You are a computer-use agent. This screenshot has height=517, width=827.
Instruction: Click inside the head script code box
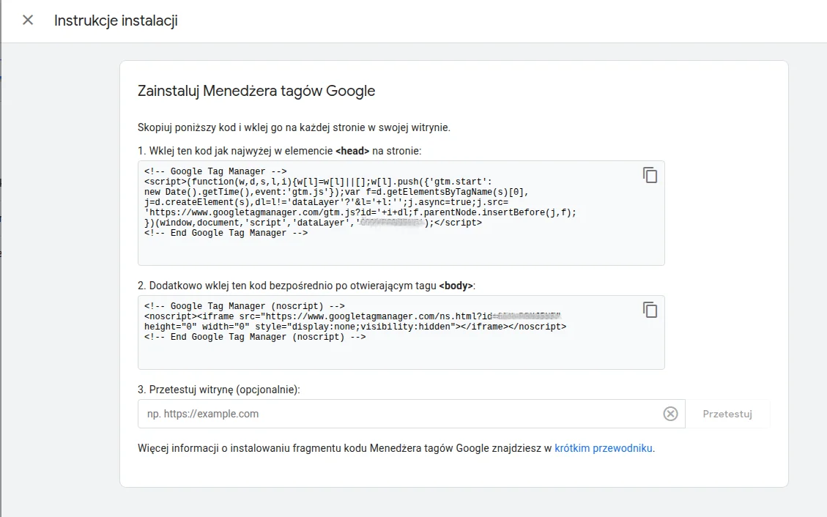(396, 249)
